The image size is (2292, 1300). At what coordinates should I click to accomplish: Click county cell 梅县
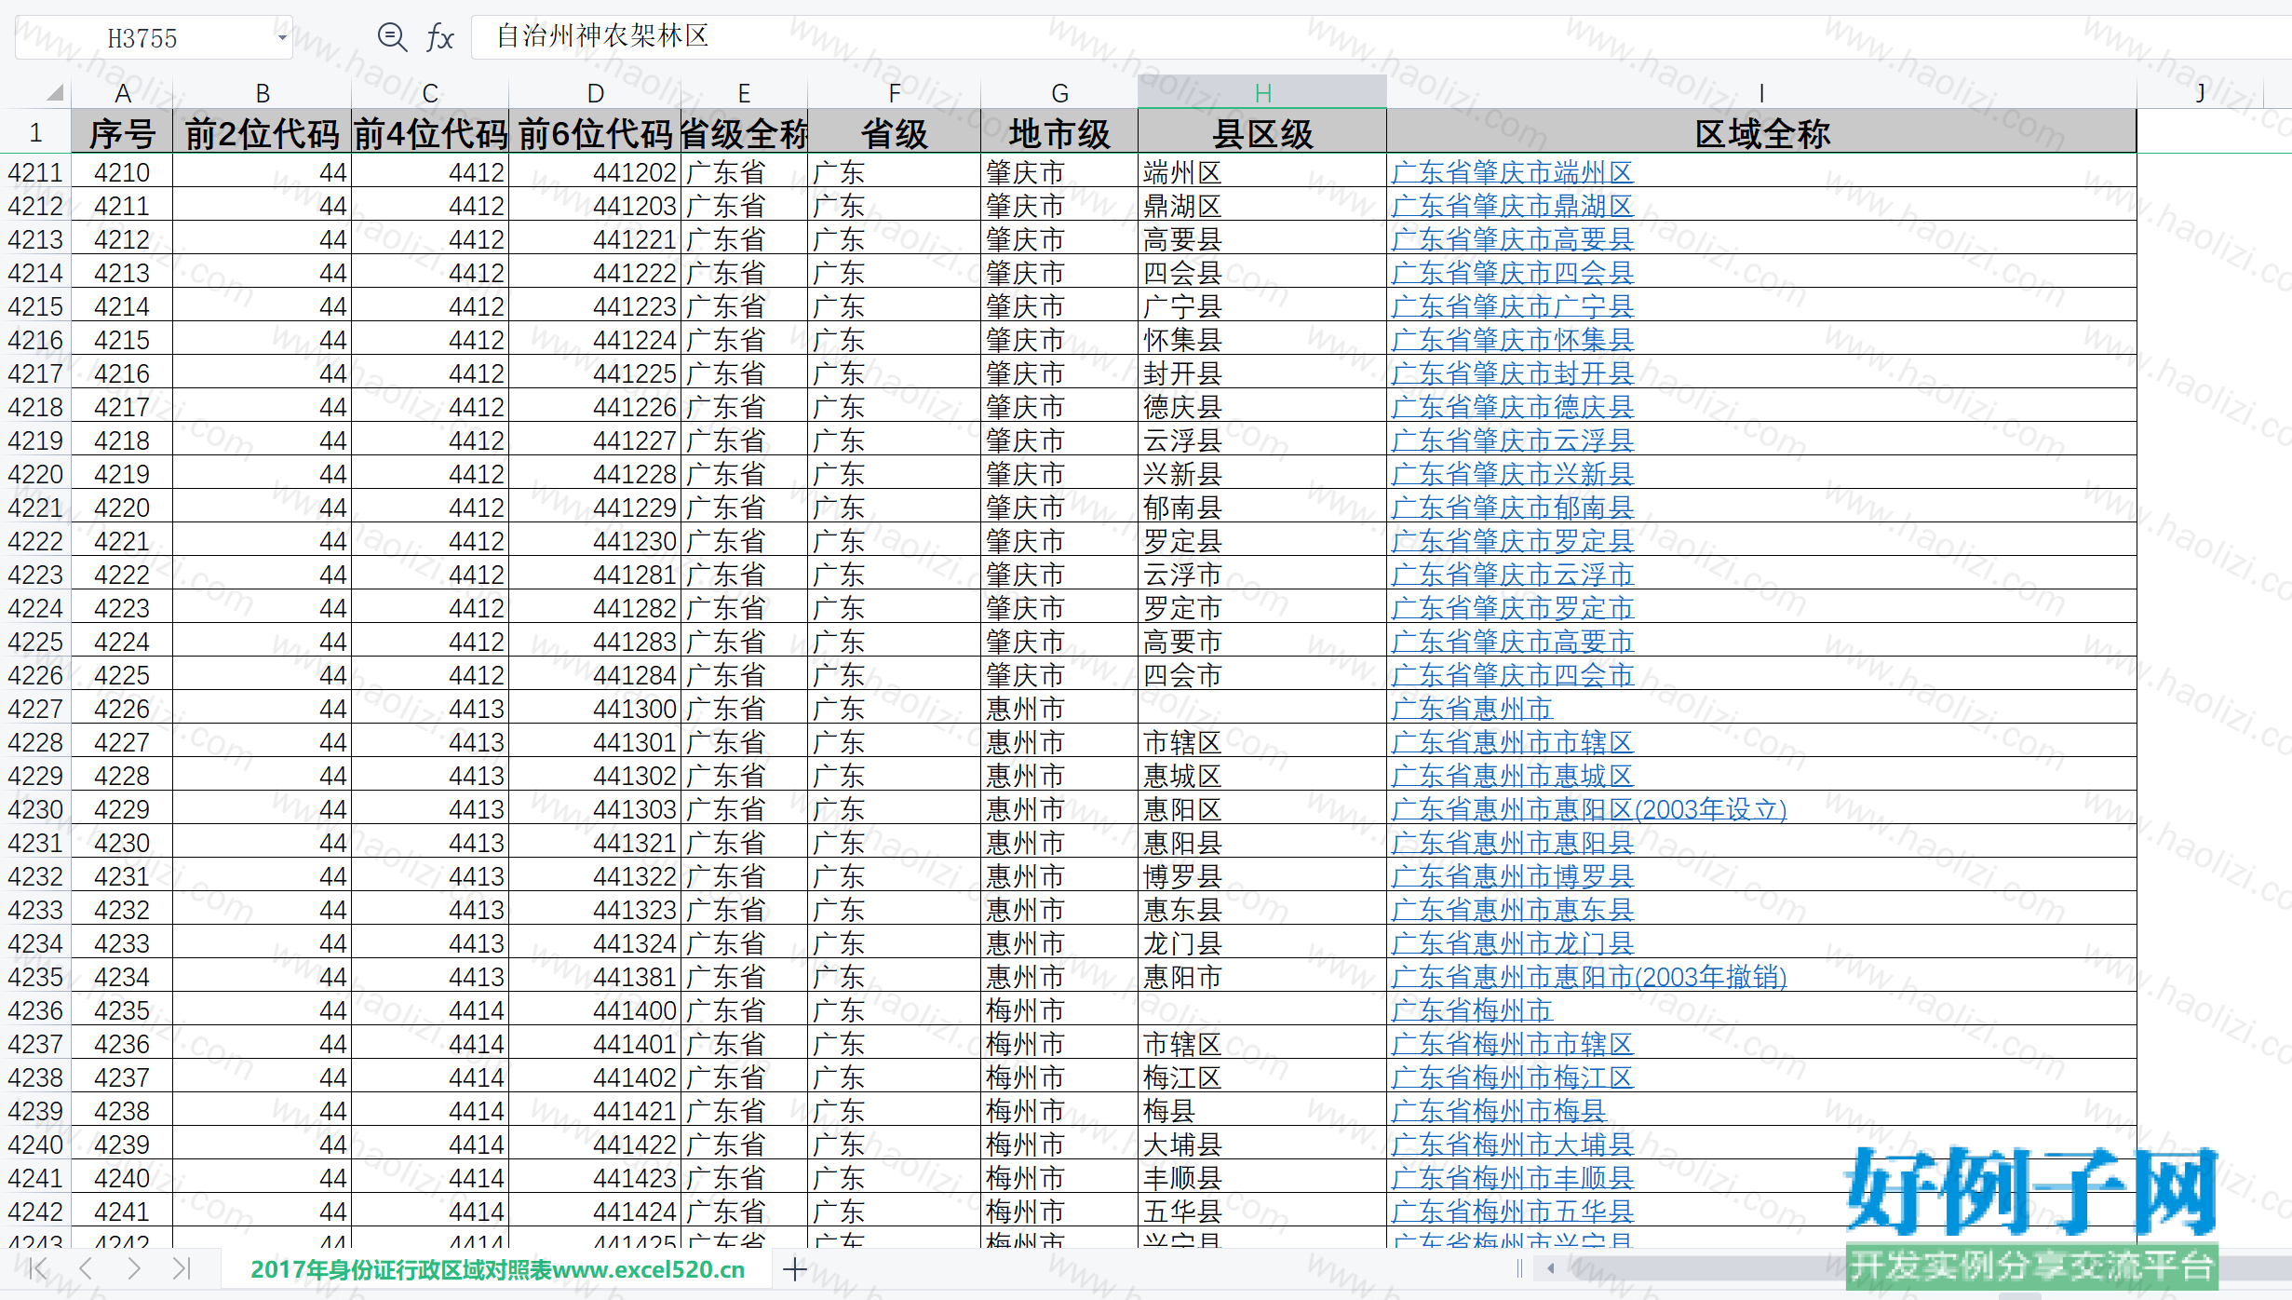pyautogui.click(x=1262, y=1111)
